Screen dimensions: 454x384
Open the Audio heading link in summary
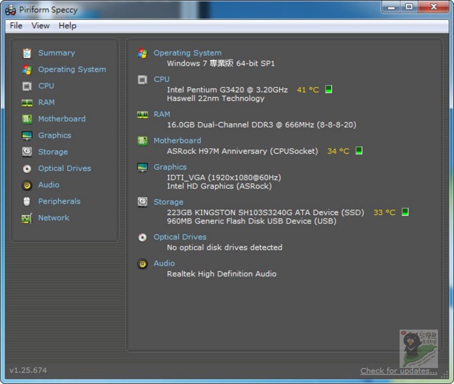164,263
